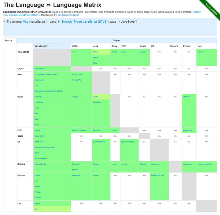Viewport: 220px width, 215px height.
Task: Visit Tim Cameron Ryan's link
Action: 68,15
